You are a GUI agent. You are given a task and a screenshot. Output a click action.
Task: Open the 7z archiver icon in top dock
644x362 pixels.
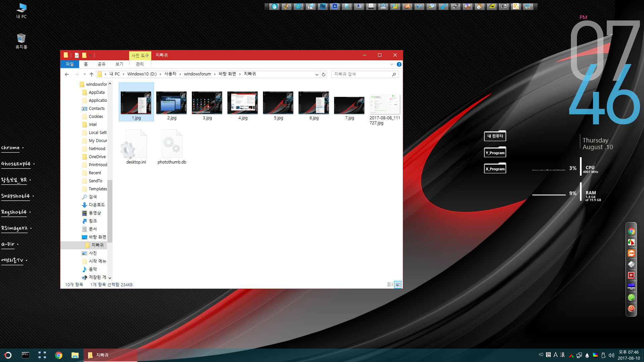503,6
